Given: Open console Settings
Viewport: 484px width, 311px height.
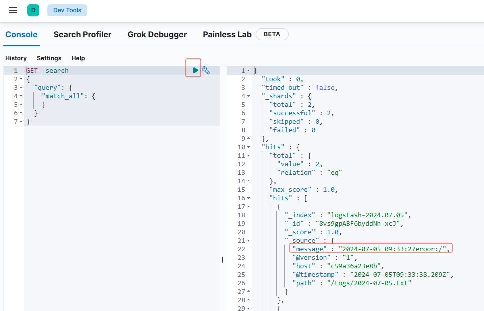Looking at the screenshot, I should (49, 58).
